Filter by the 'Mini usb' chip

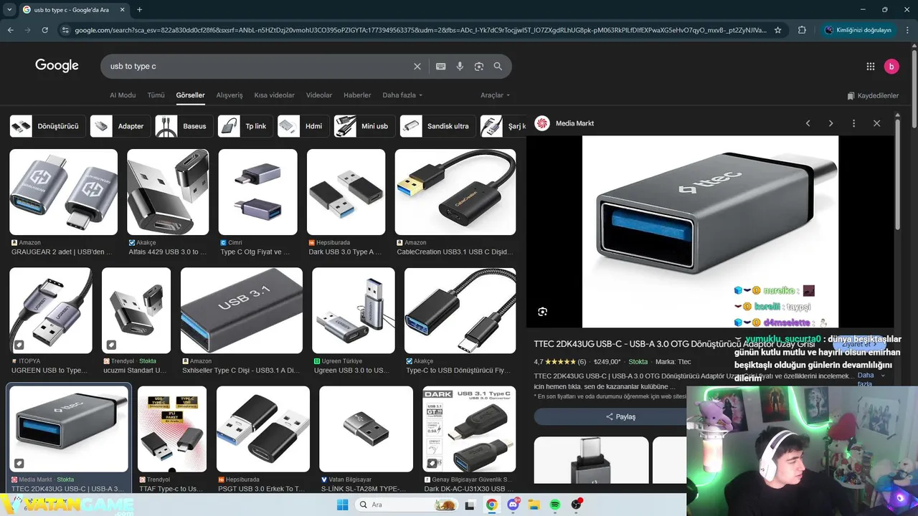pos(364,126)
